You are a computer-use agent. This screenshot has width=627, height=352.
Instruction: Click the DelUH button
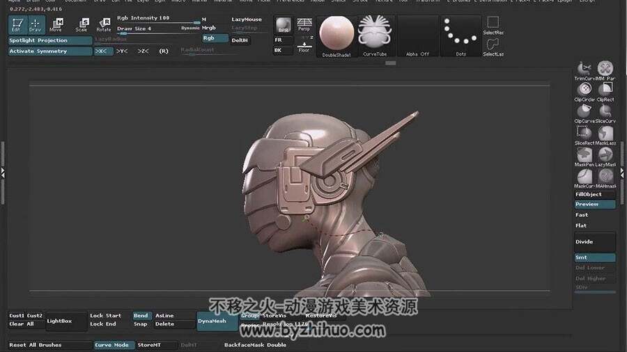click(x=240, y=40)
